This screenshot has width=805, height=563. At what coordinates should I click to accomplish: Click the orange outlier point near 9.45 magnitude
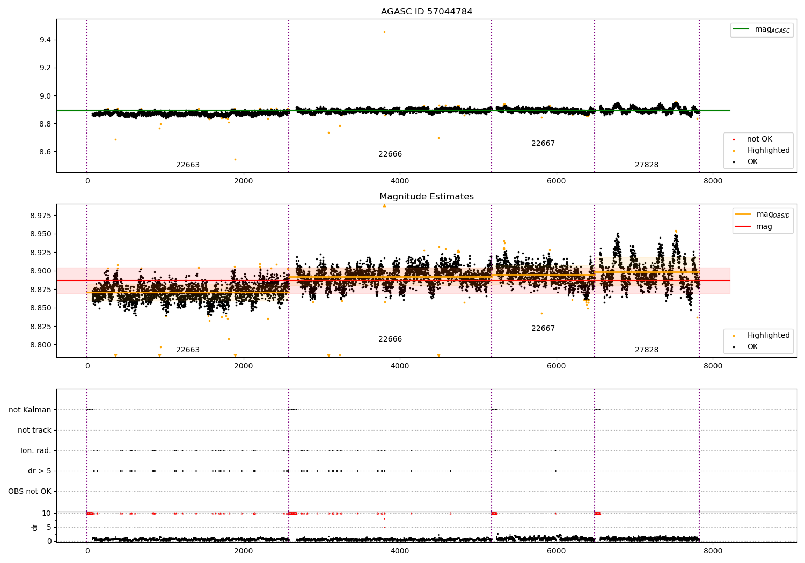(x=384, y=32)
